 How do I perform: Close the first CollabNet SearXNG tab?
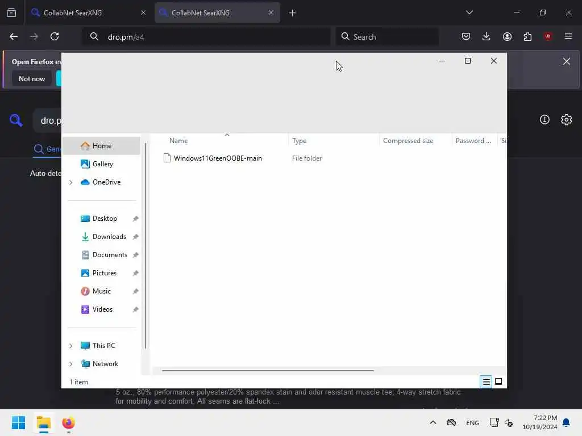[x=143, y=12]
